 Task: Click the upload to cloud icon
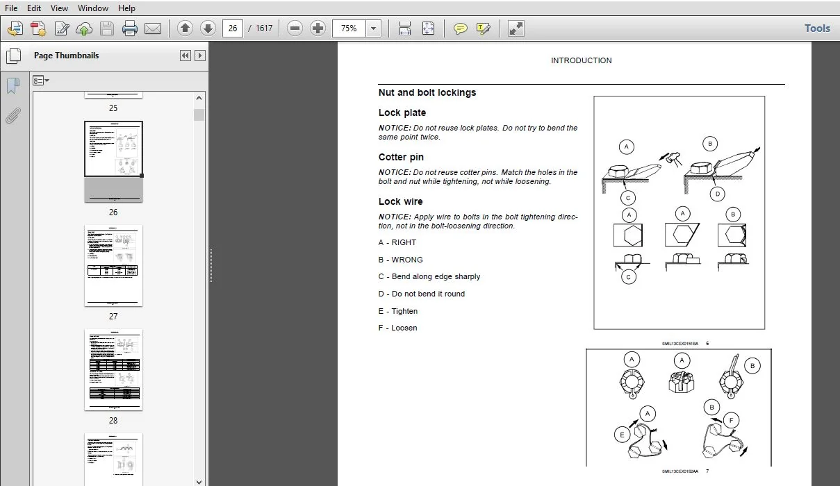(84, 28)
